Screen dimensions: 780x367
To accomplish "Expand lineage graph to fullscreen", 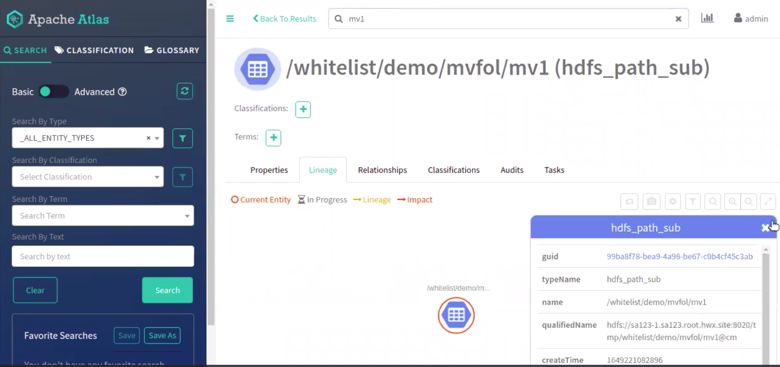I will click(x=768, y=201).
